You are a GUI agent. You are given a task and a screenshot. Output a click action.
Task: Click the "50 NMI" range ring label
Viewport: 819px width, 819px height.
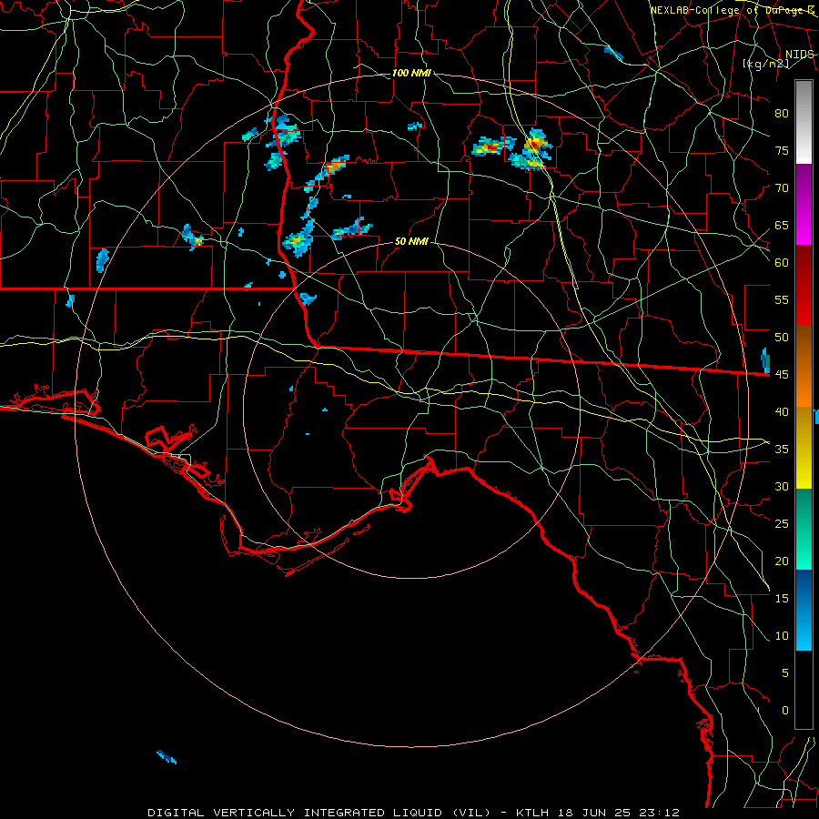click(x=411, y=241)
